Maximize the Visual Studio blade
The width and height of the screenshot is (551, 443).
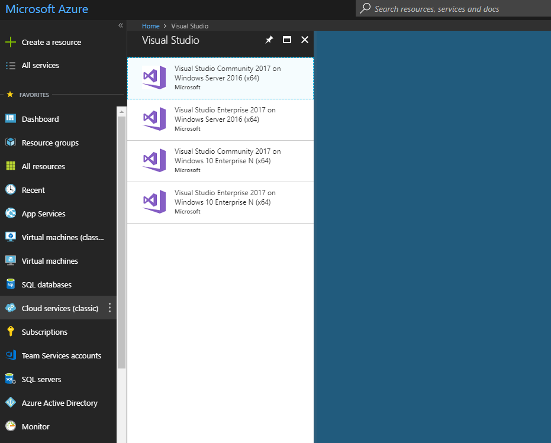[x=286, y=40]
